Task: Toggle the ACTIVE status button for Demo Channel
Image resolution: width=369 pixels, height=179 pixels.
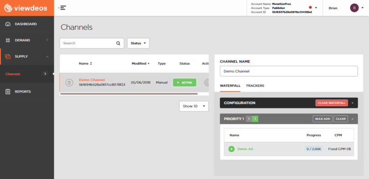Action: [x=184, y=82]
